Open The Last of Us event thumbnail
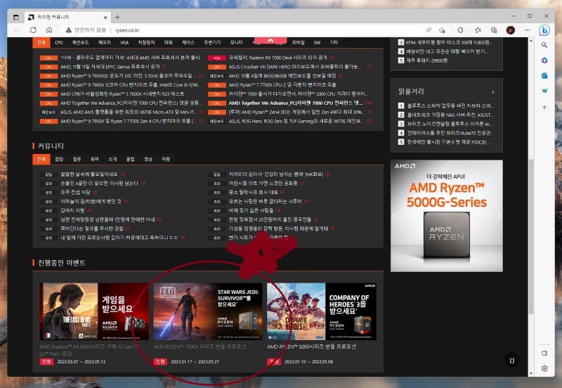Screen dimensions: 562x388 (x=94, y=311)
